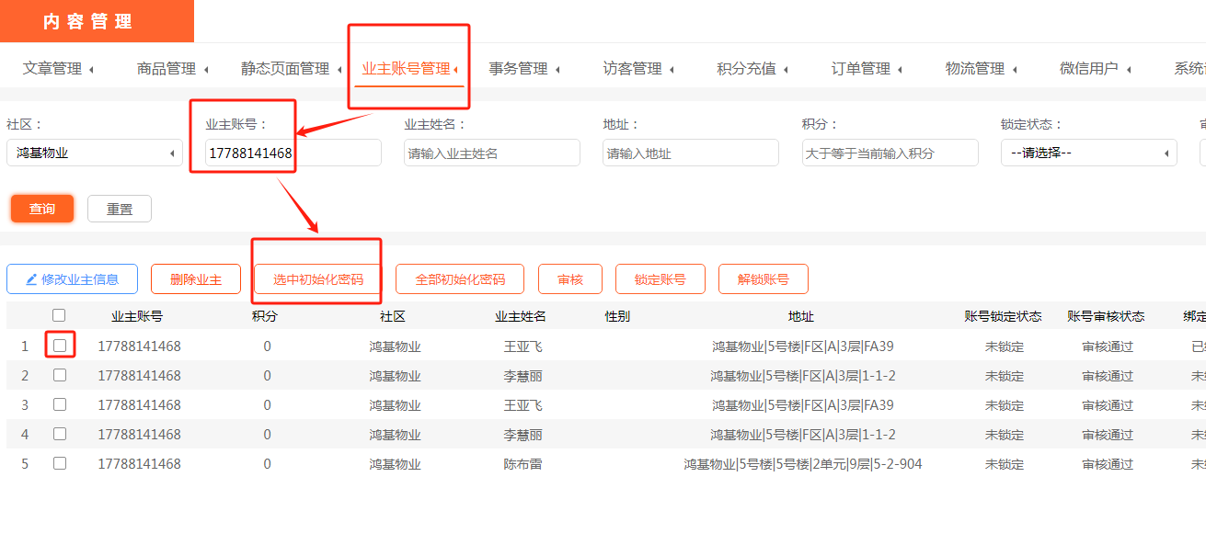Image resolution: width=1206 pixels, height=545 pixels.
Task: Click arrow icon next to 订单管理
Action: click(900, 70)
